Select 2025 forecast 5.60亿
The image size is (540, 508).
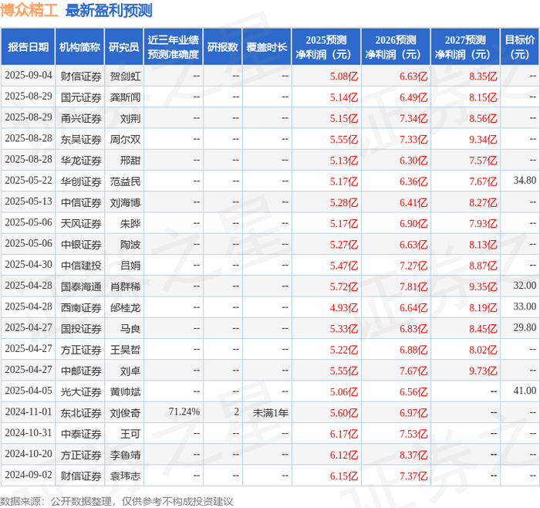(344, 413)
